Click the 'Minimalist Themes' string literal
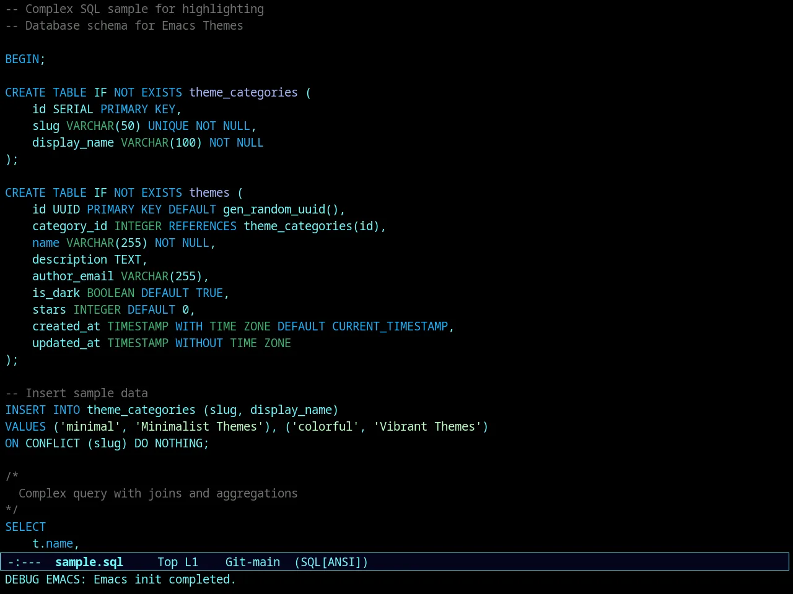The width and height of the screenshot is (793, 594). (x=199, y=426)
